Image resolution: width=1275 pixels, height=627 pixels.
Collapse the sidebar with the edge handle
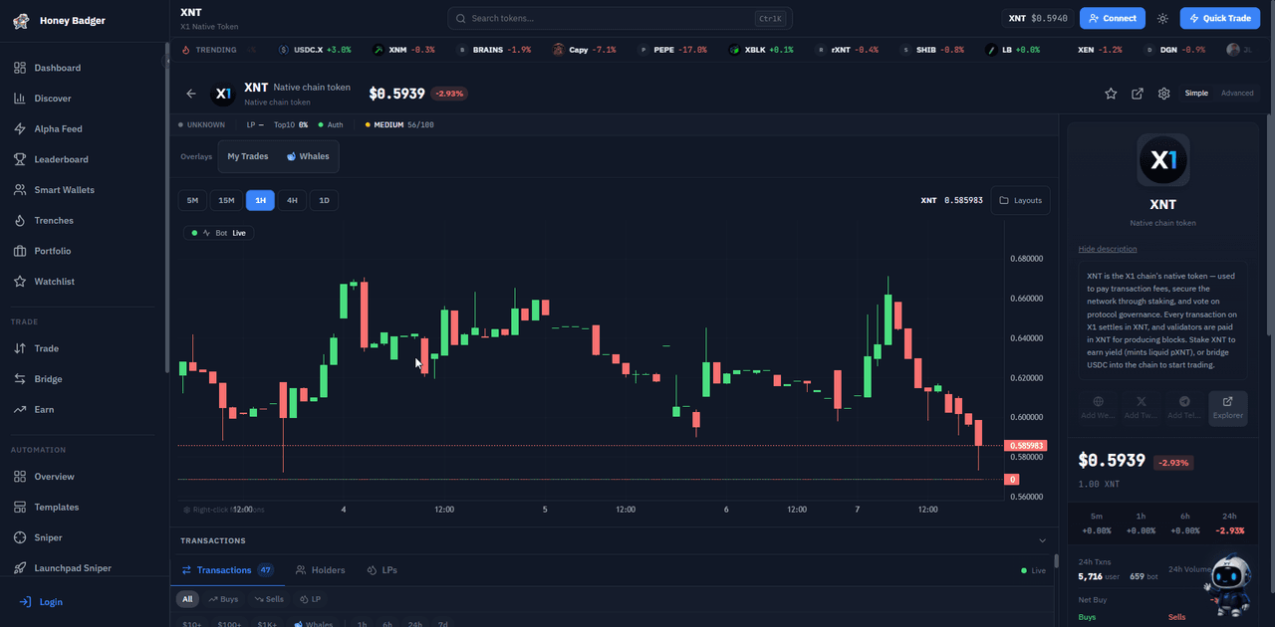click(x=166, y=62)
